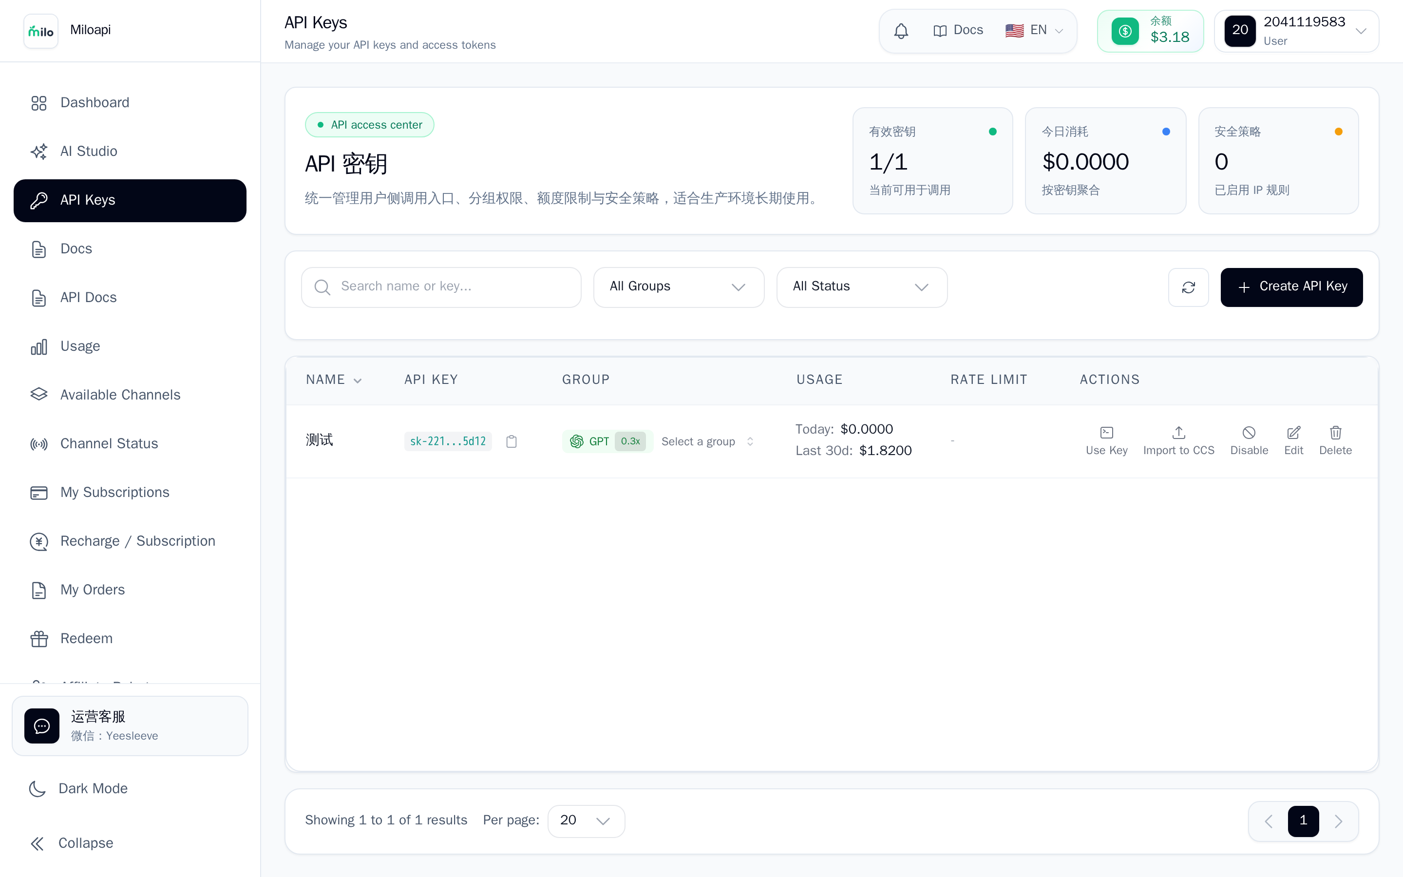Expand the user account menu 2041119583
Viewport: 1403px width, 877px height.
(1297, 31)
